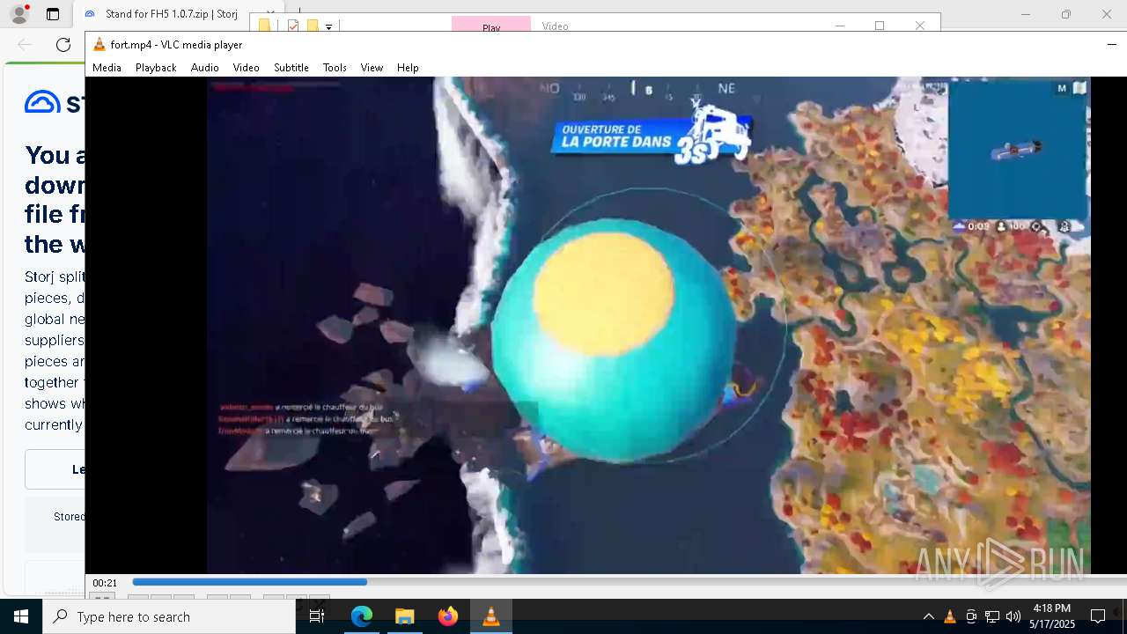The image size is (1127, 634).
Task: Open the Audio menu in VLC
Action: 204,68
